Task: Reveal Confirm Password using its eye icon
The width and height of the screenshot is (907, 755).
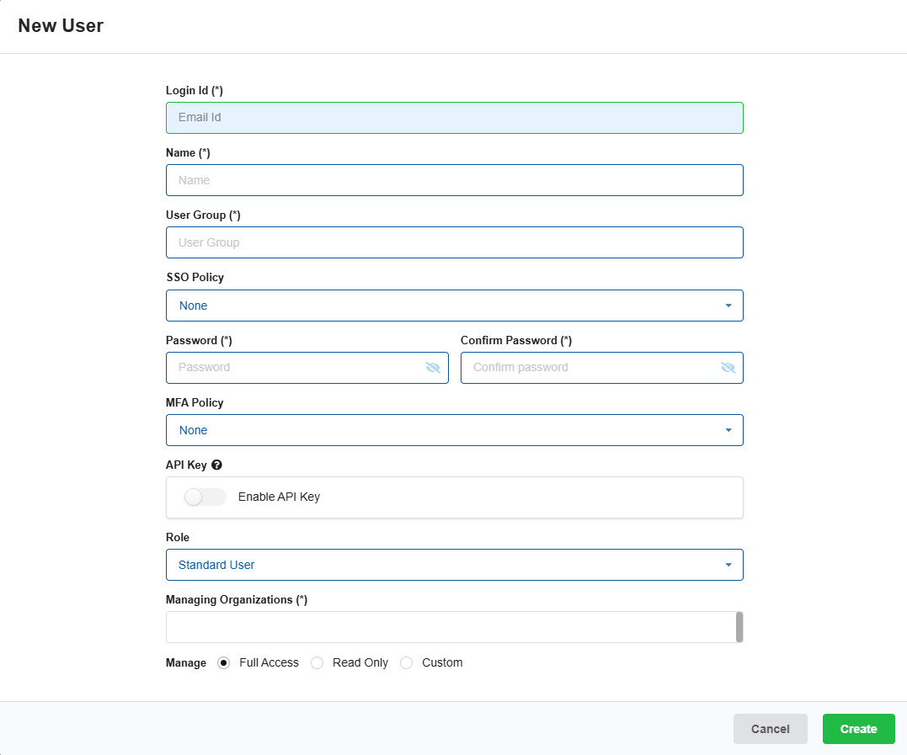Action: (728, 368)
